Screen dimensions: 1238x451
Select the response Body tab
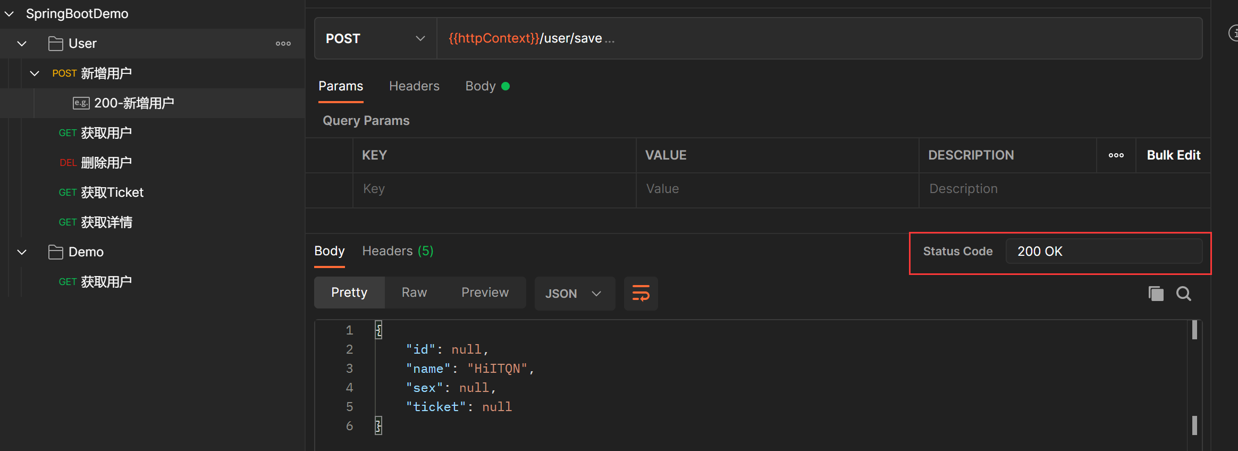[329, 251]
